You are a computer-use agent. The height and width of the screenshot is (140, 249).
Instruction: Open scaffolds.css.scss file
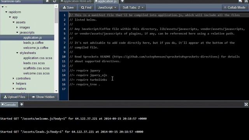point(36,68)
